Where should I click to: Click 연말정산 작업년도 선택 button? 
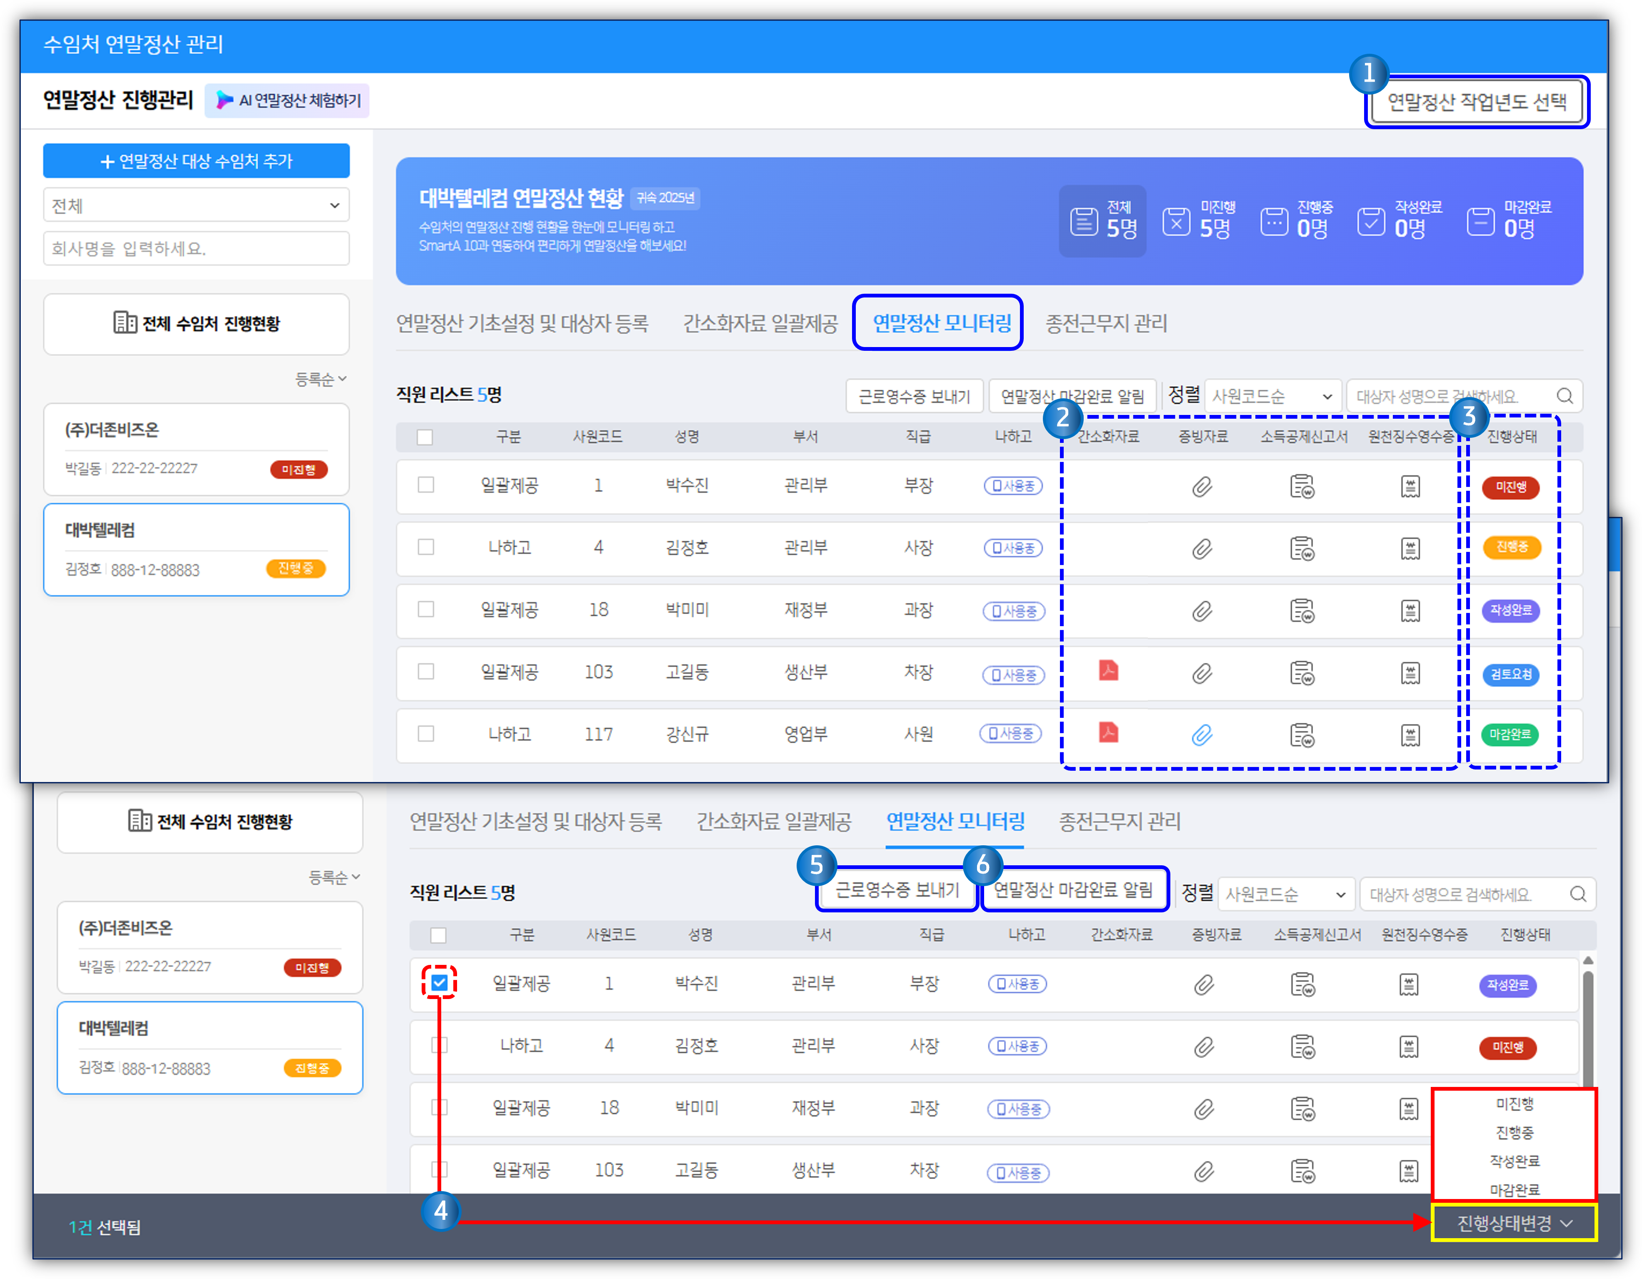pos(1477,102)
